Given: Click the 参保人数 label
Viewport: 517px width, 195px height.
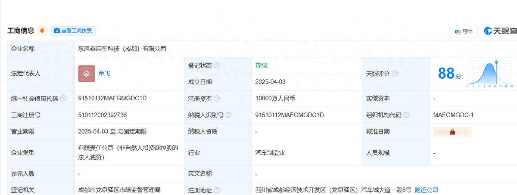Looking at the screenshot, I should coord(23,173).
